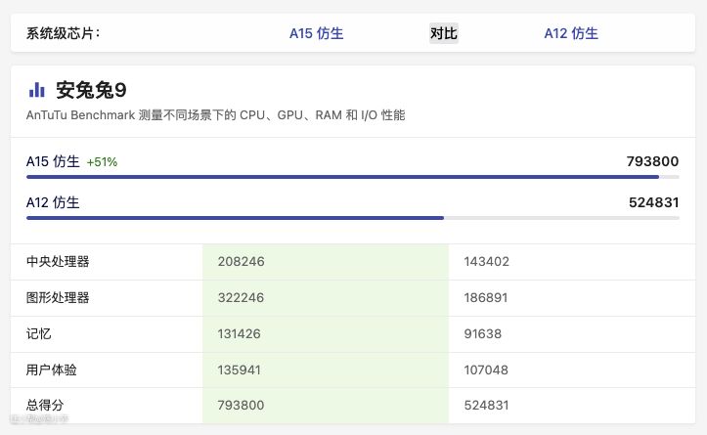Click the 安兔兔9 benchmark heading
Viewport: 707px width, 435px height.
[91, 90]
